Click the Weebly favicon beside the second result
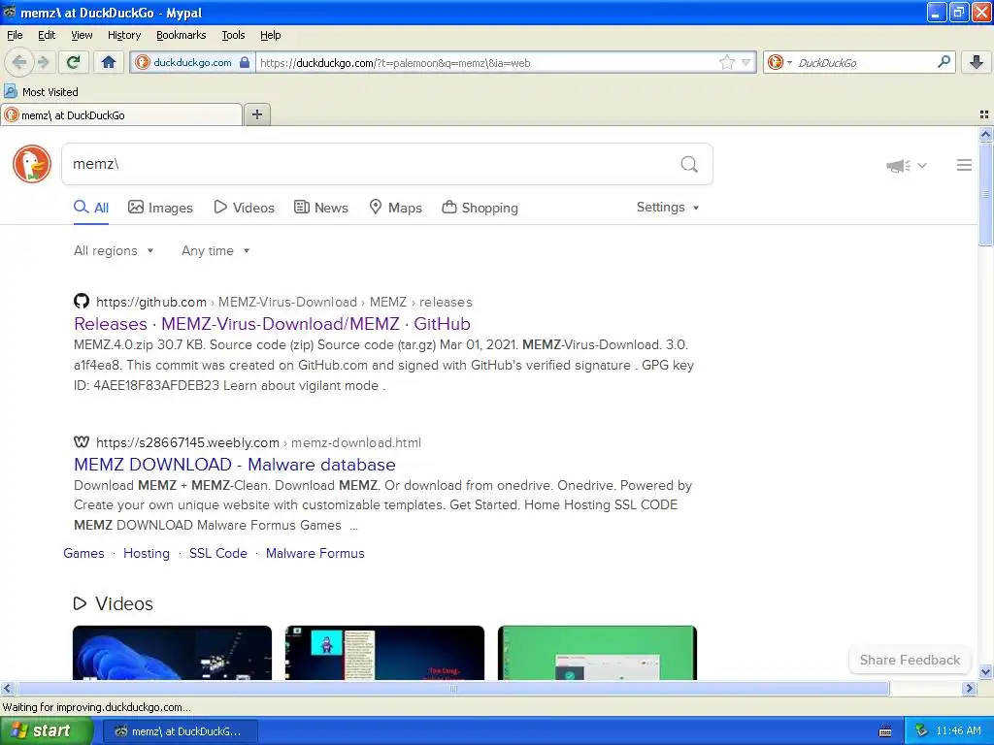Screen dimensions: 994x745 click(x=82, y=441)
